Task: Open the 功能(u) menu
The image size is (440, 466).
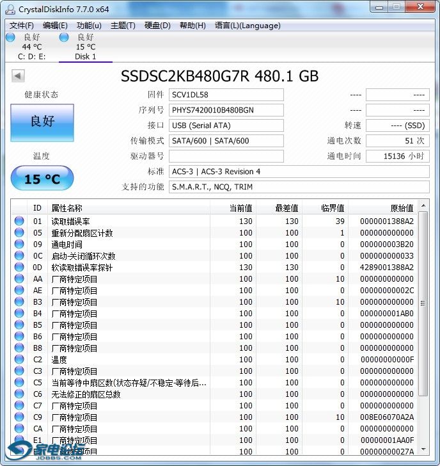Action: tap(89, 26)
